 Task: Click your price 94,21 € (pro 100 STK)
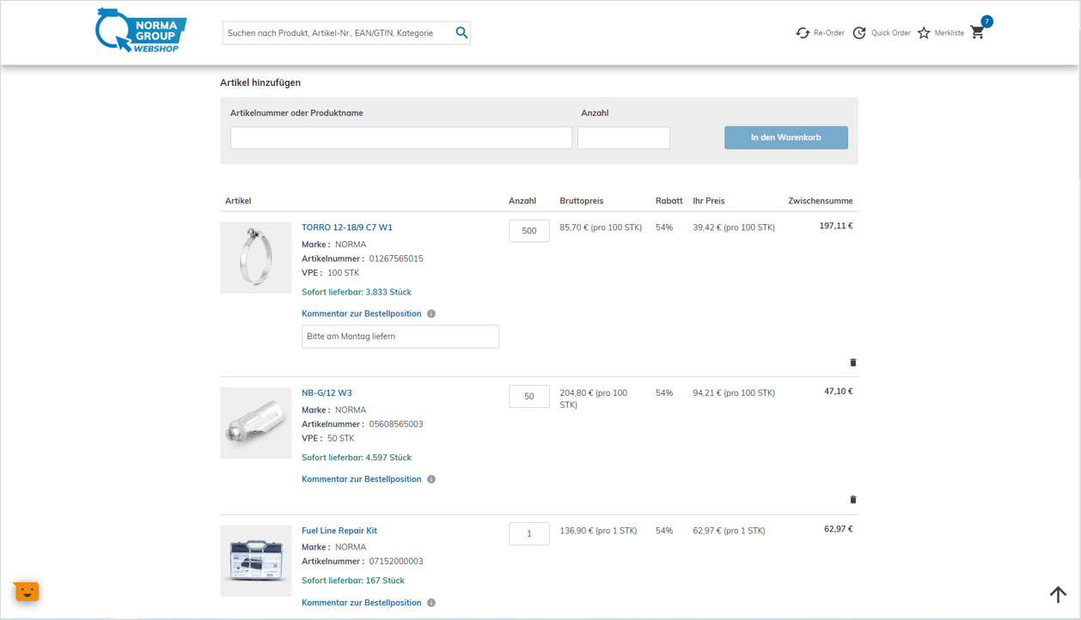point(734,393)
